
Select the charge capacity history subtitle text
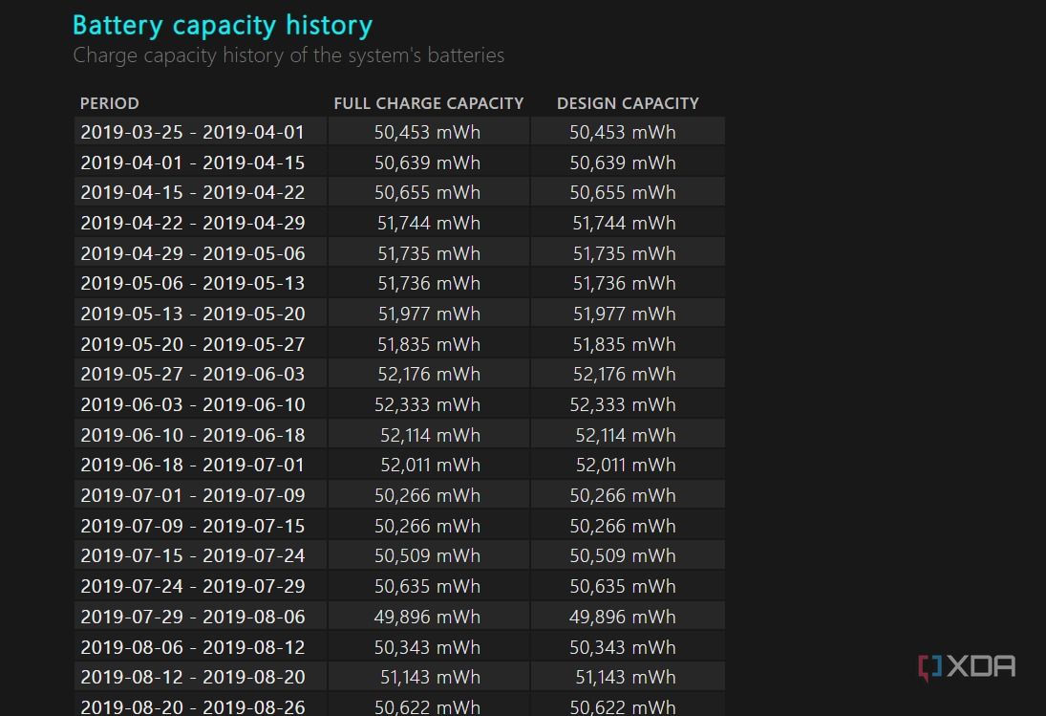coord(288,55)
